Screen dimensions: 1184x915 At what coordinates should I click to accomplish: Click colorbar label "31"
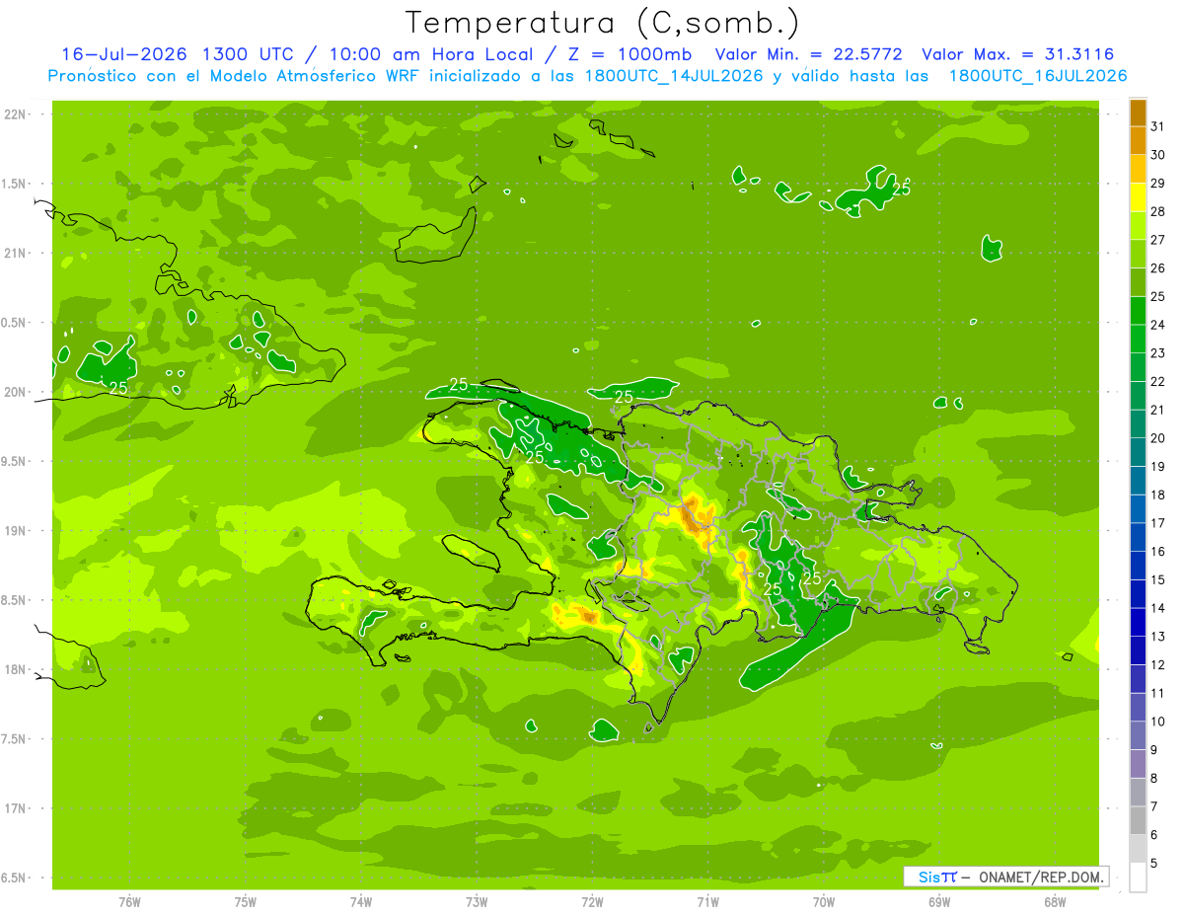[1158, 126]
